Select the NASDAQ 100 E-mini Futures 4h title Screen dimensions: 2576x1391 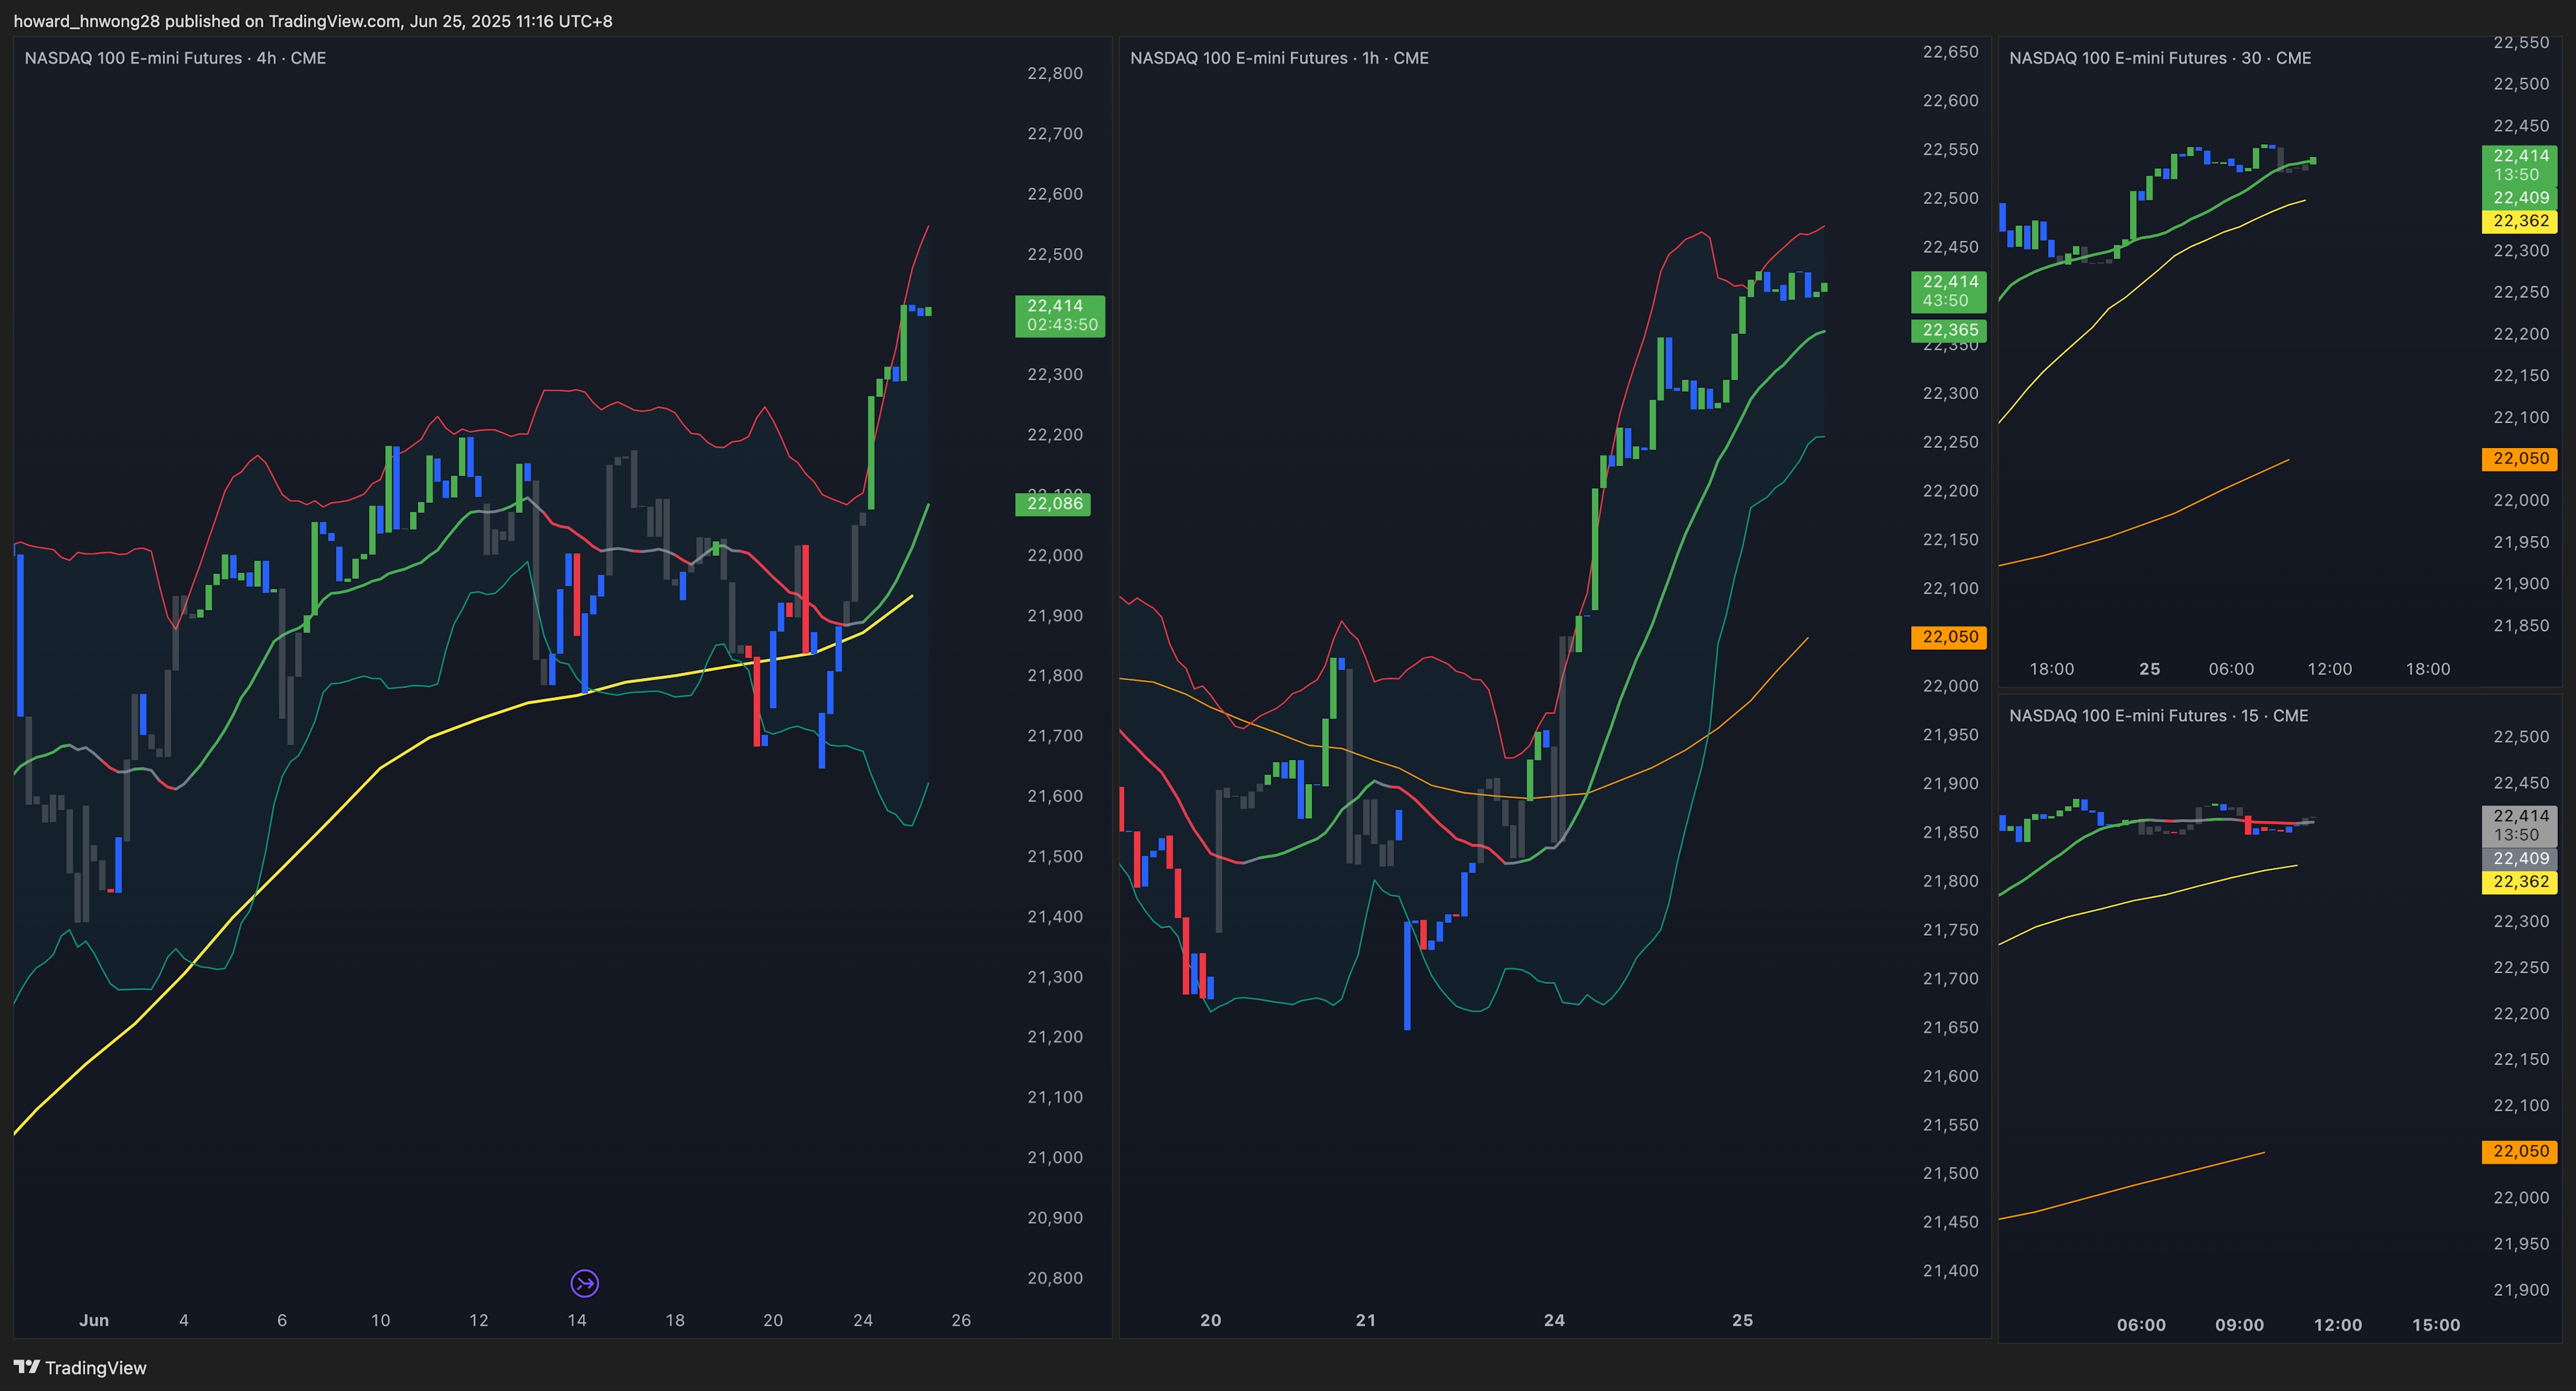(175, 58)
